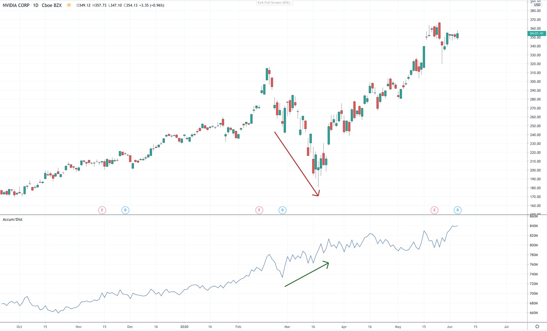Click the late-February dividend D marker
547x331 pixels.
click(282, 210)
